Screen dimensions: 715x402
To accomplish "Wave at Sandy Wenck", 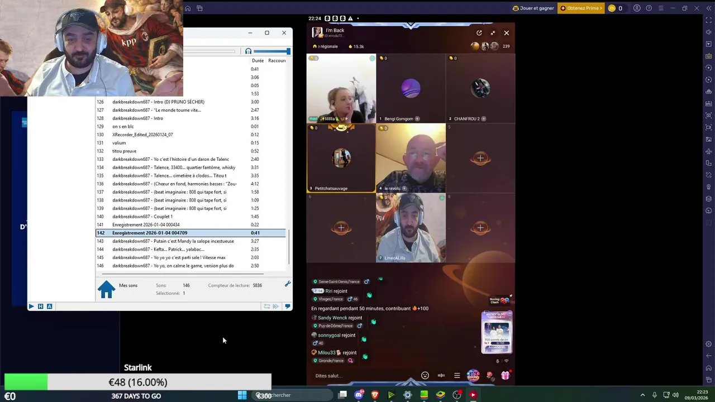I will [x=373, y=322].
